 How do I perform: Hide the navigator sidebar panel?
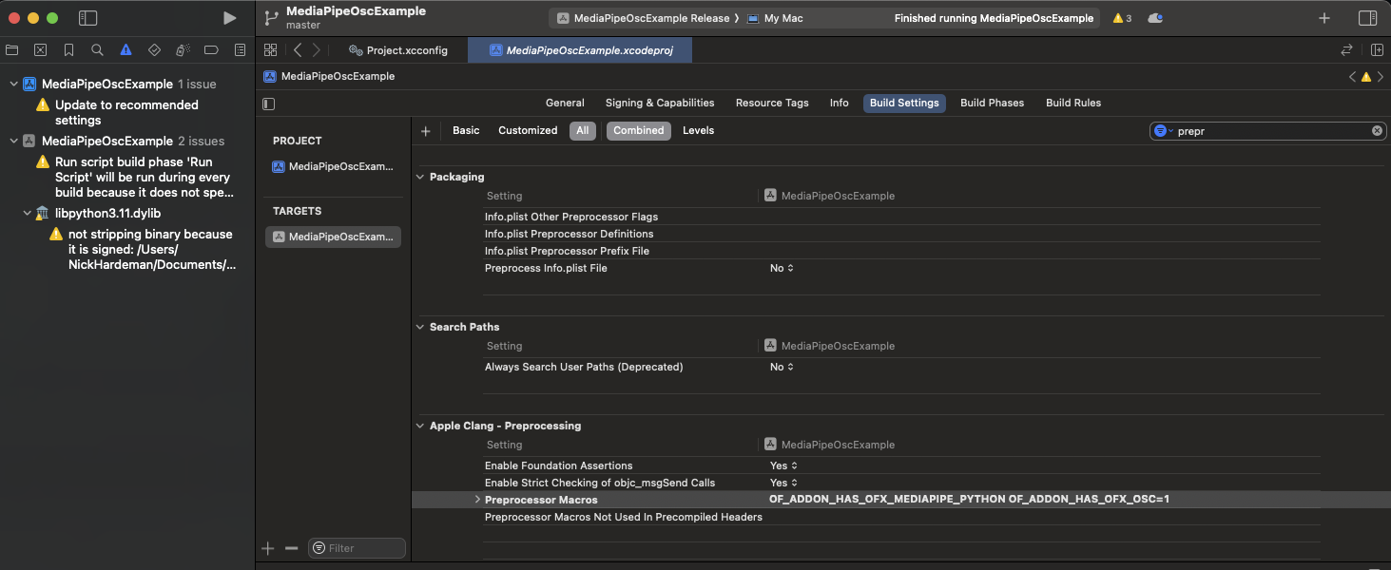[x=87, y=18]
